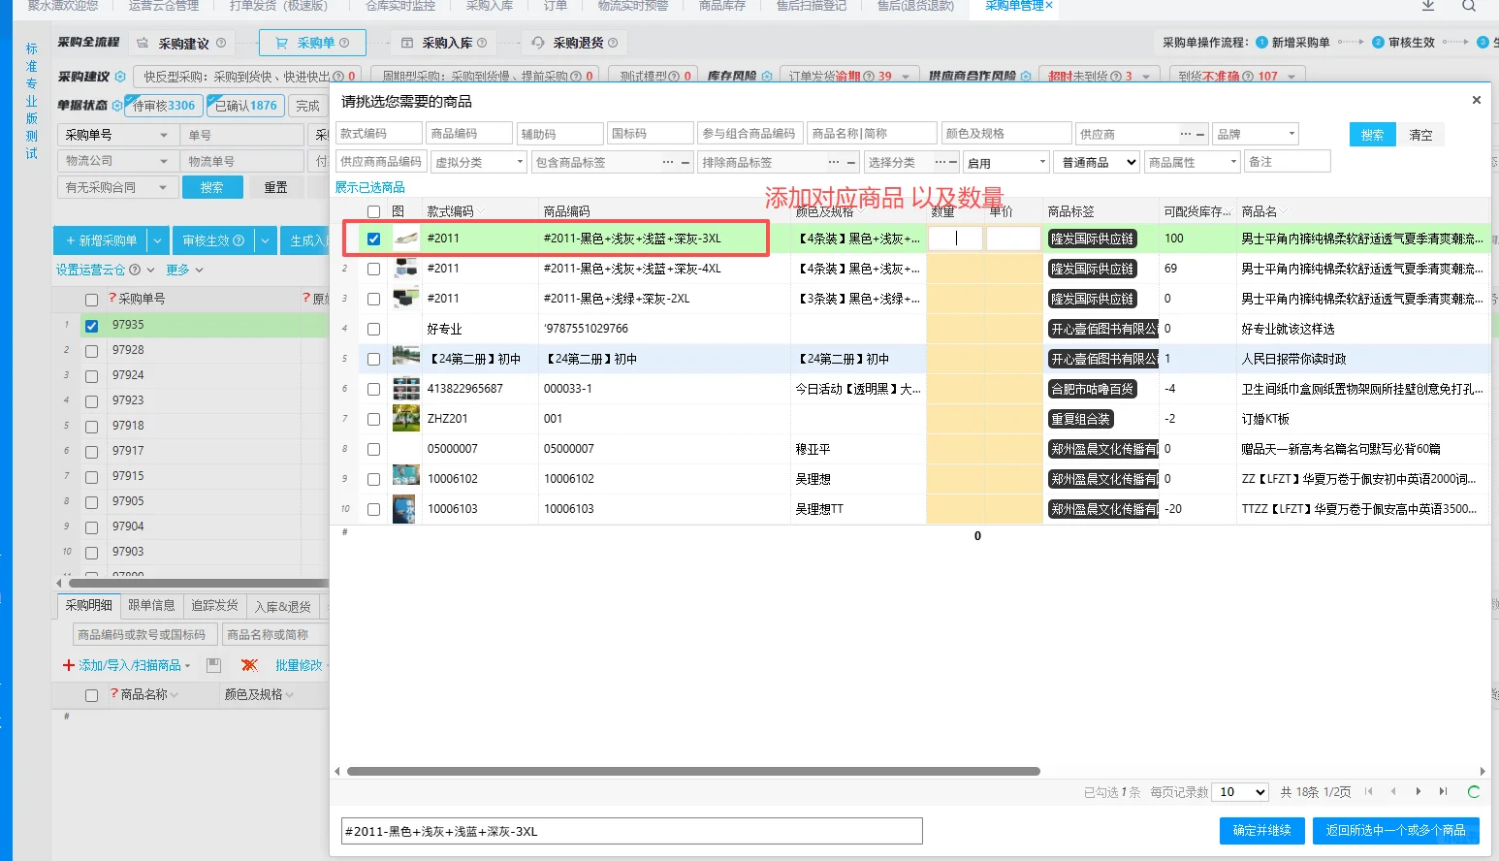
Task: Open the 采购单号 filter dropdown
Action: point(117,135)
